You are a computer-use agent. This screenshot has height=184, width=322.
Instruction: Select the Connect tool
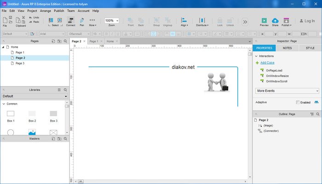tap(70, 20)
